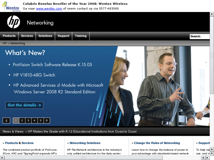This screenshot has height=160, width=214.
Task: Click the vertical scrollbar up arrow
Action: point(212,14)
